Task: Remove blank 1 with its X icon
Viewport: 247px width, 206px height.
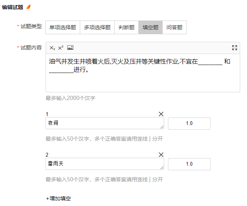Action: pyautogui.click(x=161, y=114)
